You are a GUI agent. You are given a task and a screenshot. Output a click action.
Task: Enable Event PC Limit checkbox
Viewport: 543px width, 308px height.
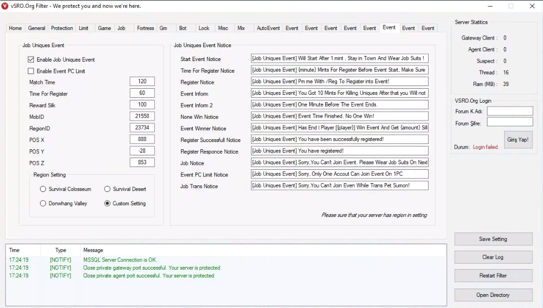point(31,71)
